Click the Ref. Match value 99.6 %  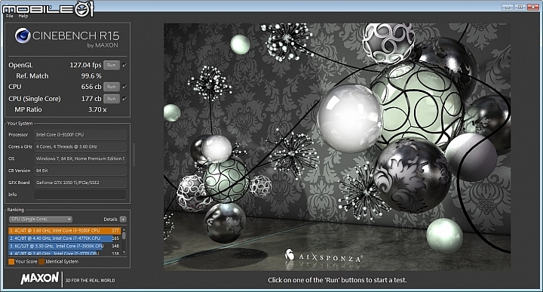91,76
